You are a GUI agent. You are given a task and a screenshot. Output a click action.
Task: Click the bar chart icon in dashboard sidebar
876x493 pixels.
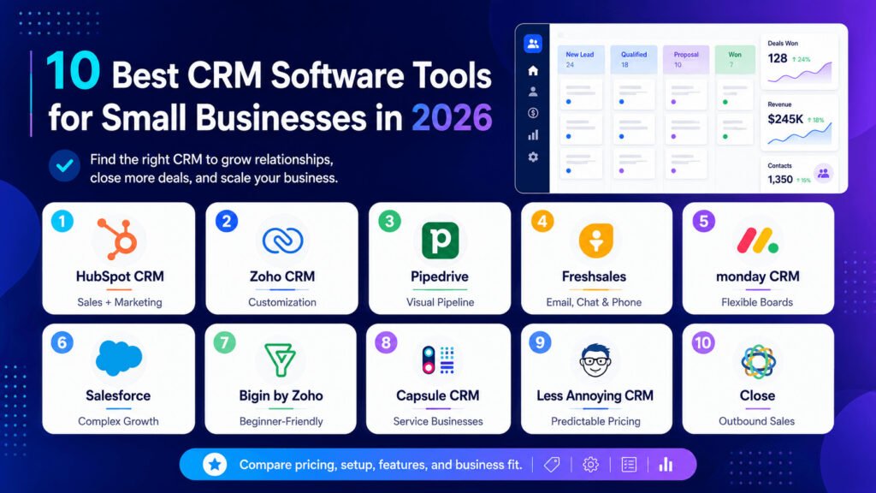533,134
